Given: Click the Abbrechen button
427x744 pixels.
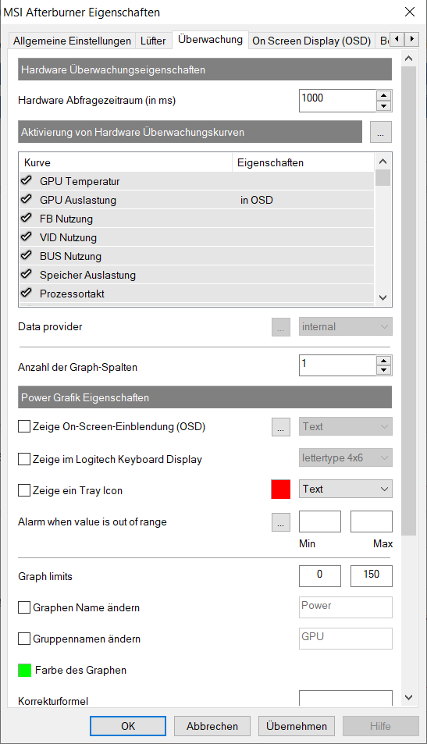Looking at the screenshot, I should (x=212, y=726).
